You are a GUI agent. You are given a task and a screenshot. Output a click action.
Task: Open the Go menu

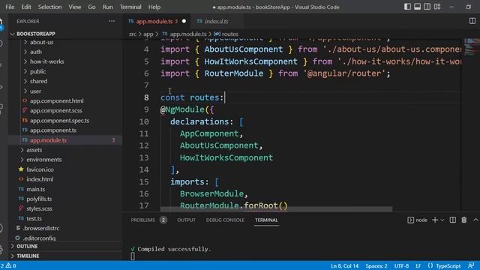91,7
